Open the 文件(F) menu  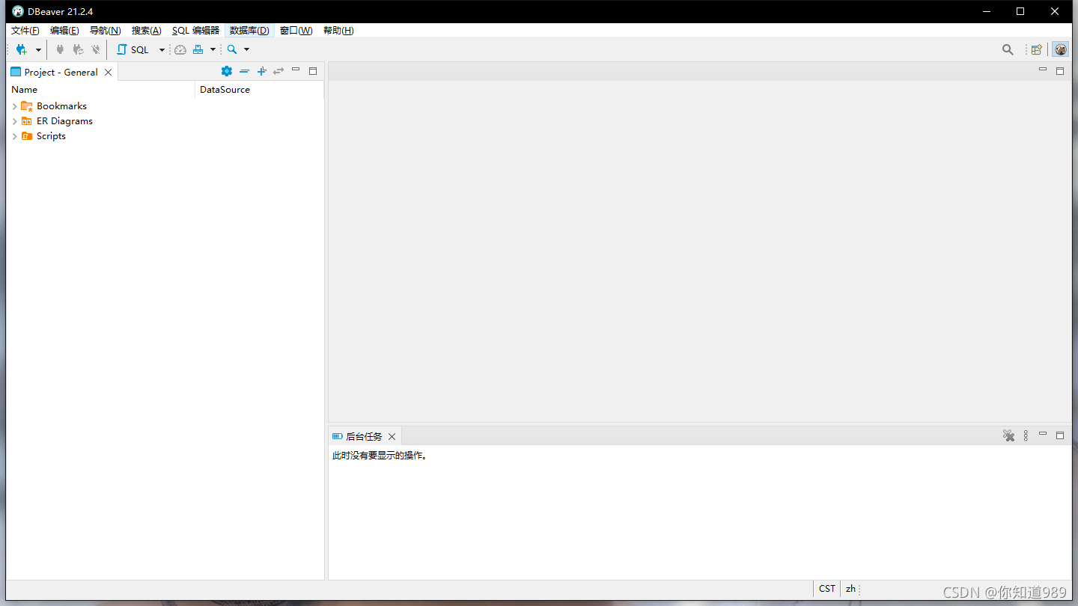click(x=25, y=31)
